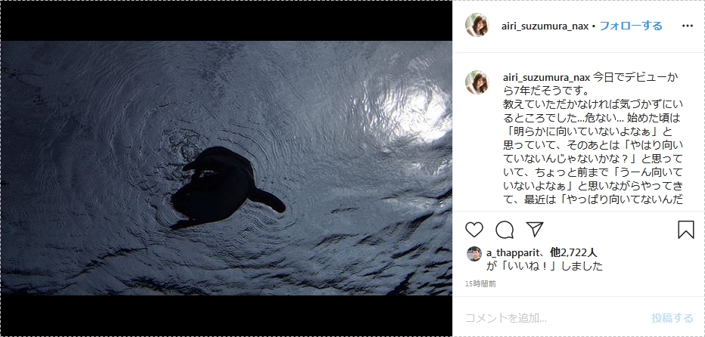Click the 15時間前 timestamp
The width and height of the screenshot is (705, 337).
click(480, 284)
